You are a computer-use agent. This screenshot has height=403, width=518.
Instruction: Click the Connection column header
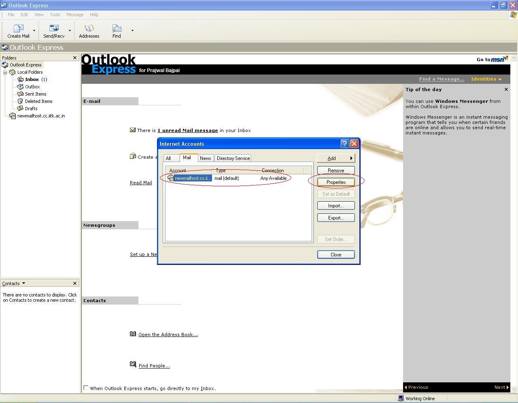(x=280, y=171)
